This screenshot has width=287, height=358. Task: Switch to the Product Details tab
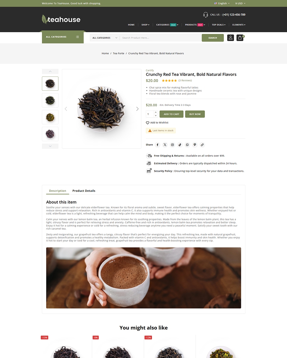click(x=84, y=191)
